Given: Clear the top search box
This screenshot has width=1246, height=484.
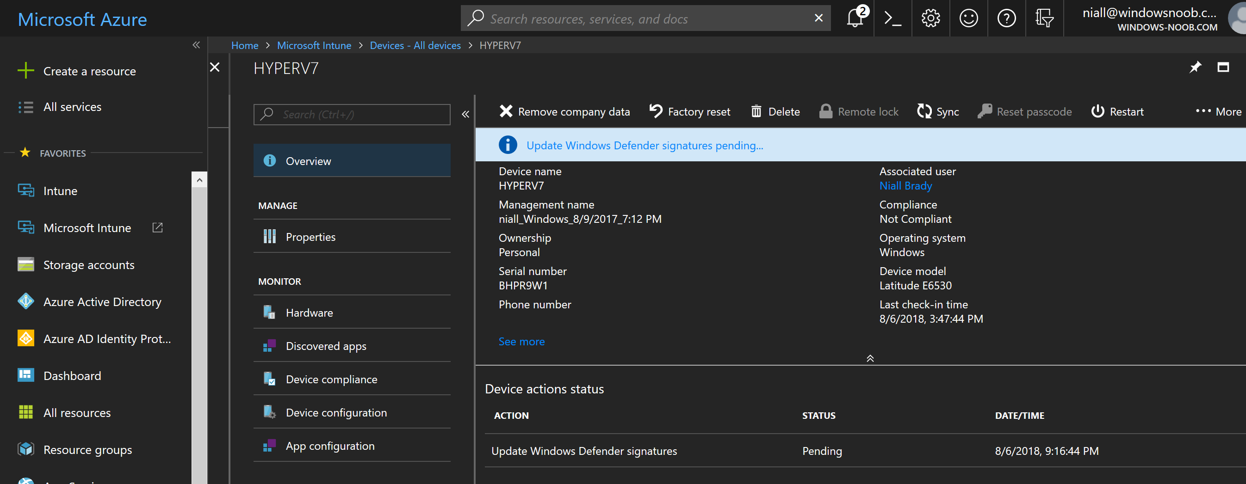Looking at the screenshot, I should [818, 18].
